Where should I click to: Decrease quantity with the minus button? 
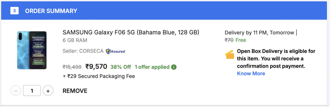point(16,91)
